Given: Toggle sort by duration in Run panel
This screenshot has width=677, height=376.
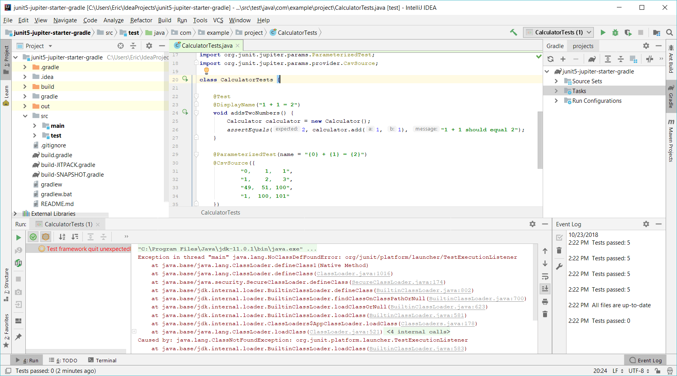Looking at the screenshot, I should (75, 236).
